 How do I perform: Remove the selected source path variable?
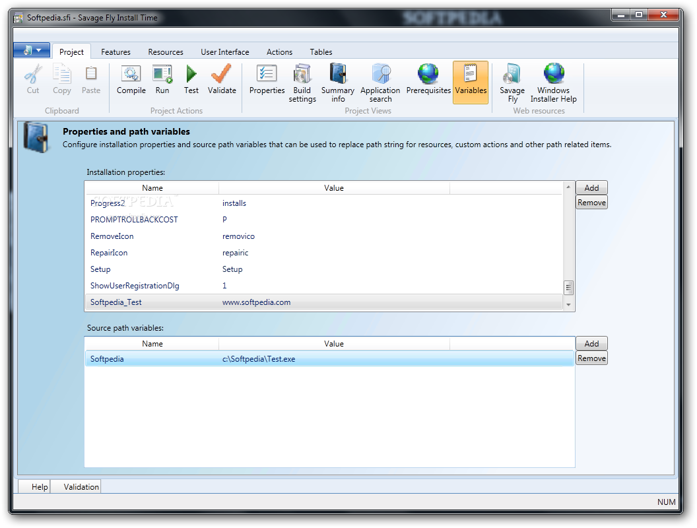click(x=591, y=358)
